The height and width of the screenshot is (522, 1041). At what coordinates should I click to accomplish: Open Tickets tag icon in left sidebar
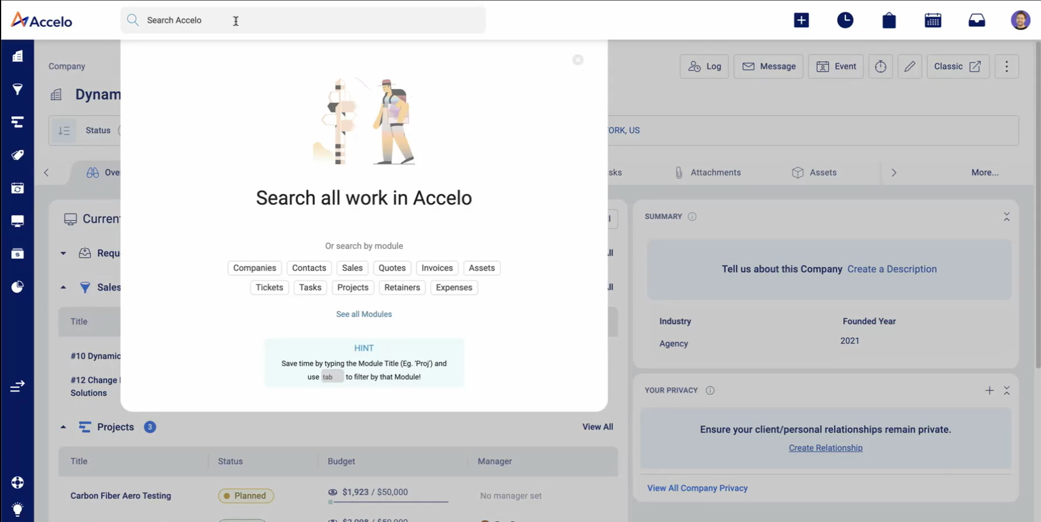coord(18,155)
